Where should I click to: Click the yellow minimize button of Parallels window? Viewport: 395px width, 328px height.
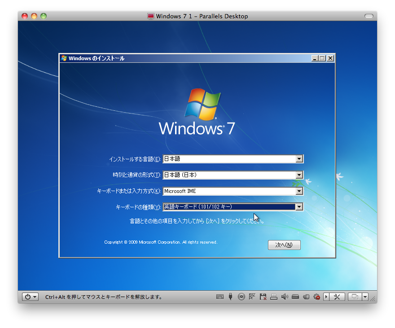tap(34, 16)
